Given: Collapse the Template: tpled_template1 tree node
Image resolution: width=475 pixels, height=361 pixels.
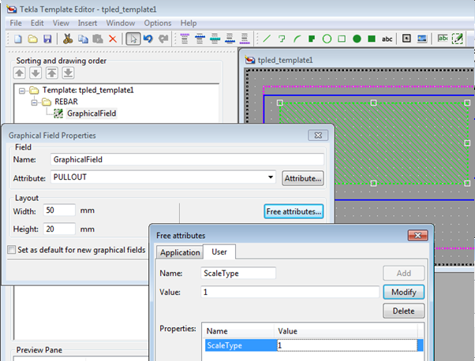Looking at the screenshot, I should click(21, 91).
